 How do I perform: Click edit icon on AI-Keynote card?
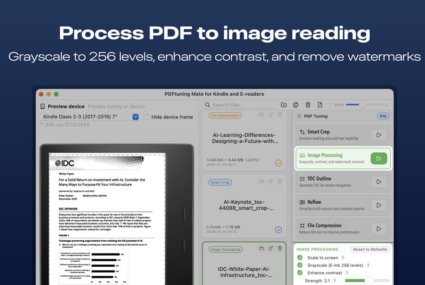271,182
